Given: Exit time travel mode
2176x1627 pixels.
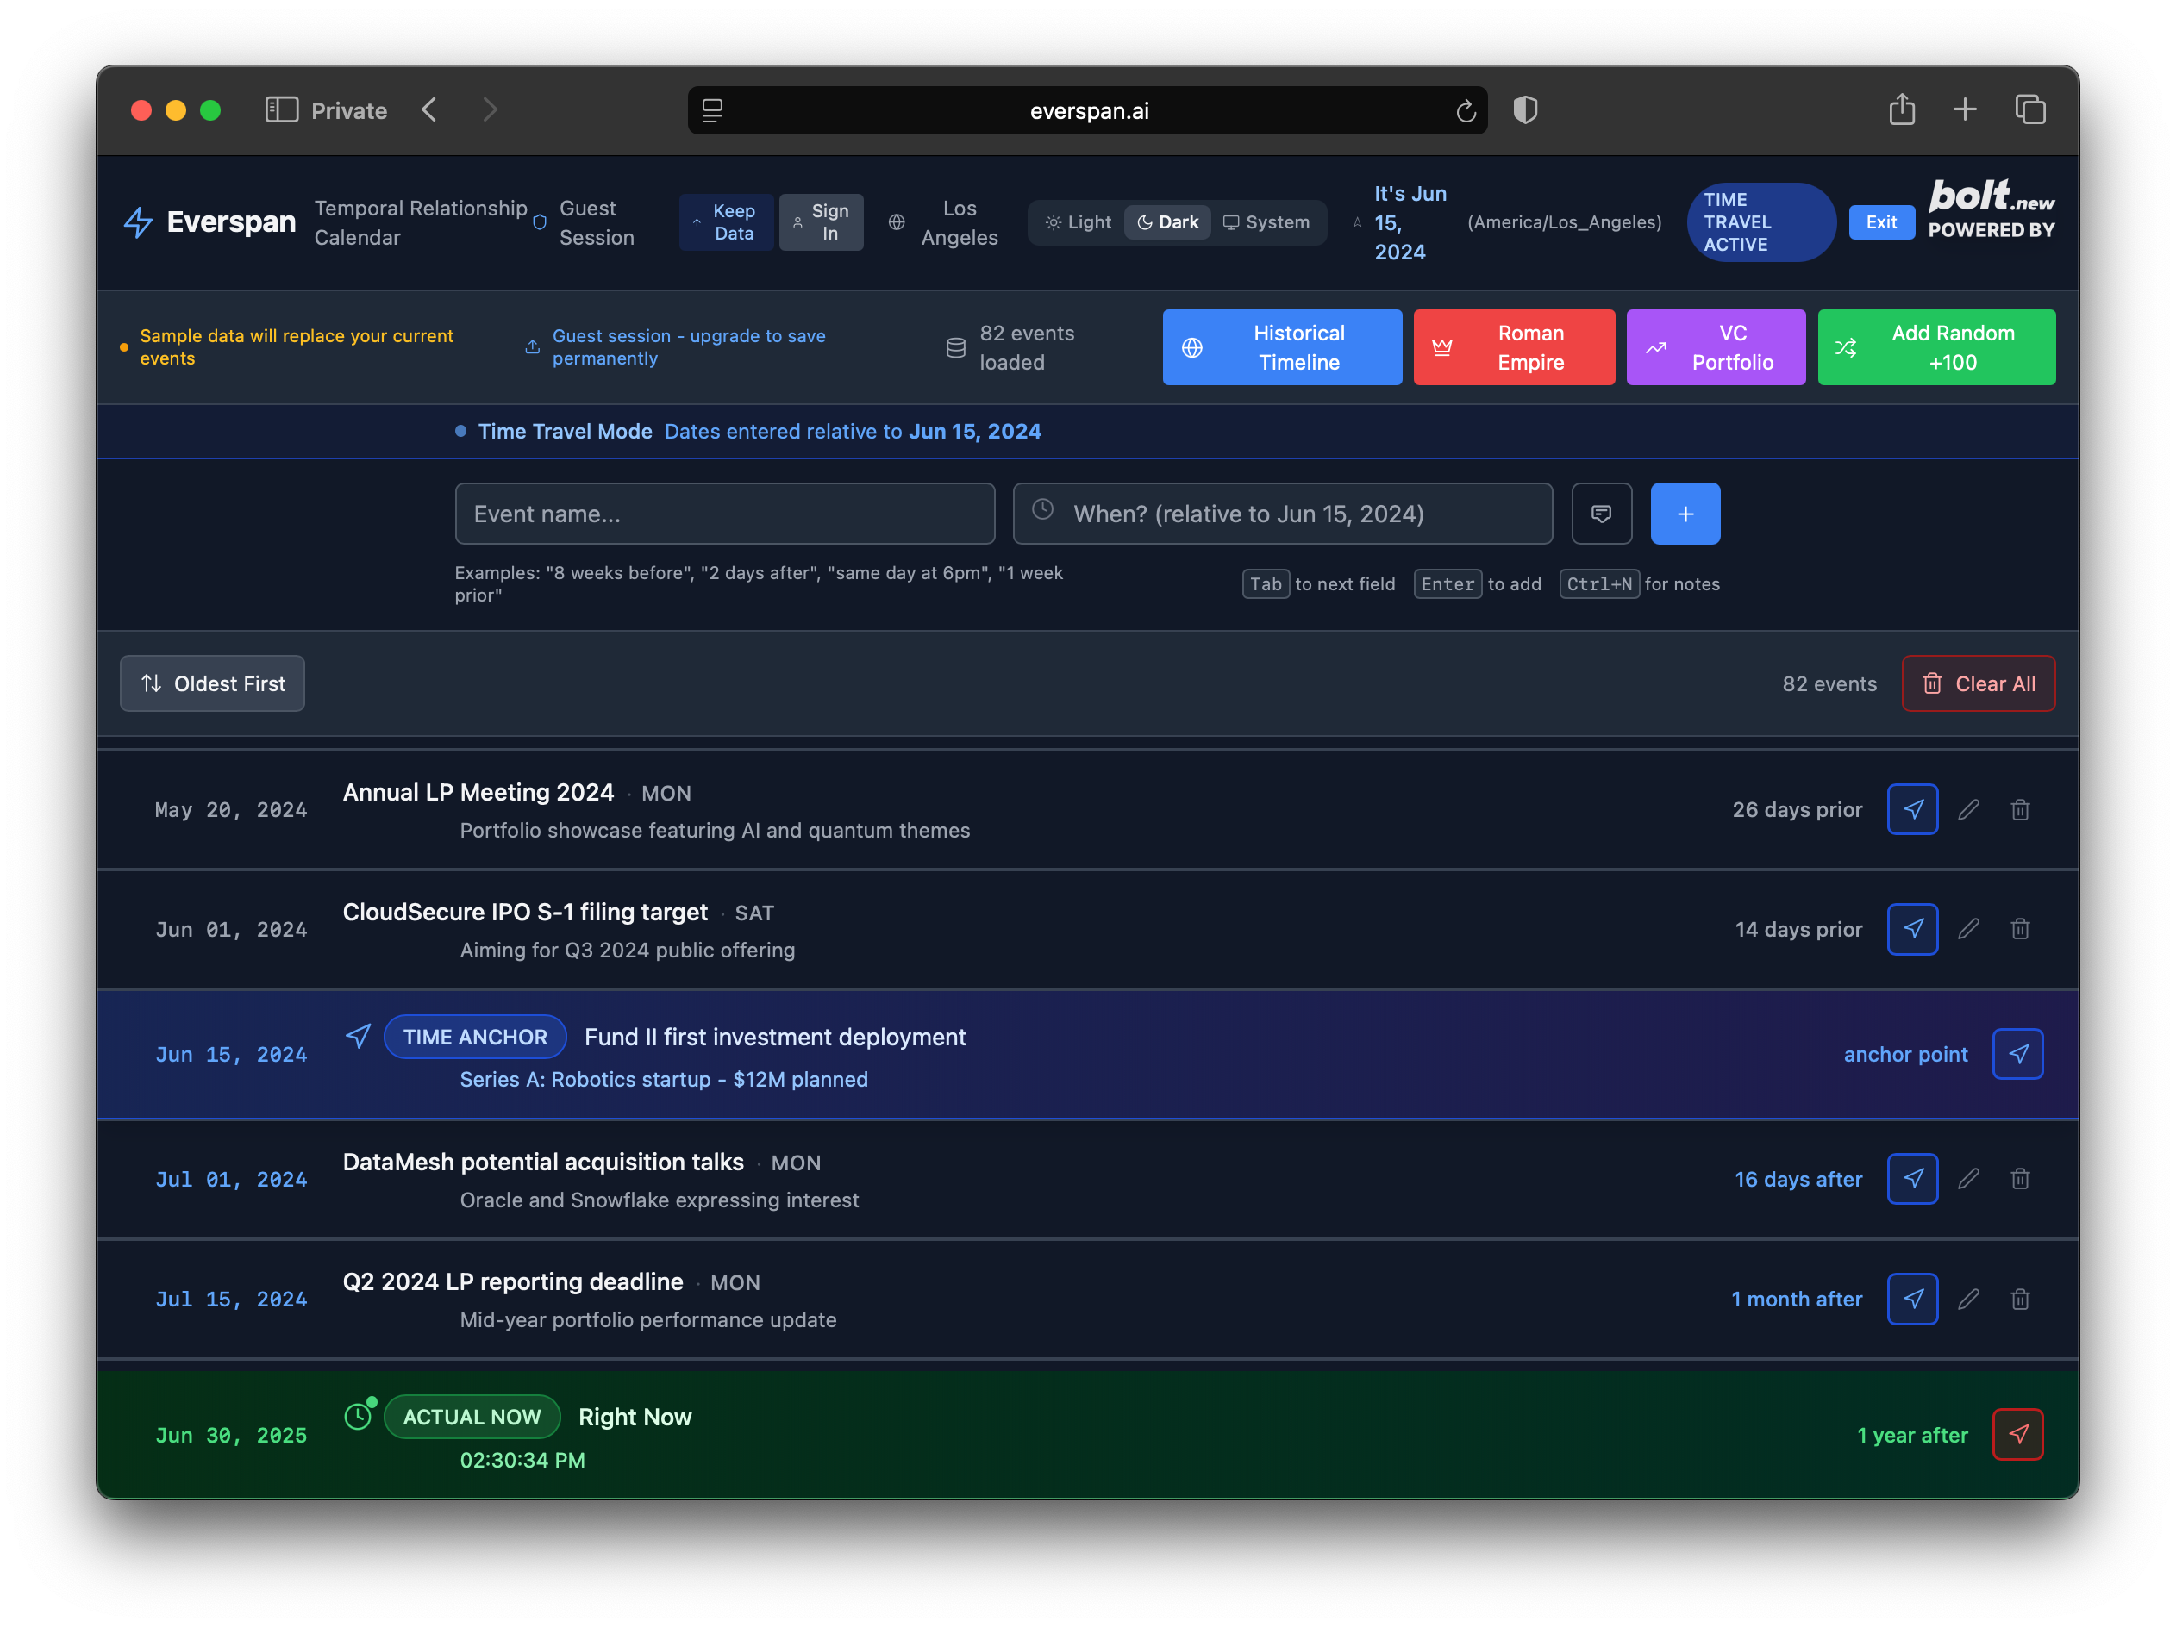Looking at the screenshot, I should tap(1880, 222).
